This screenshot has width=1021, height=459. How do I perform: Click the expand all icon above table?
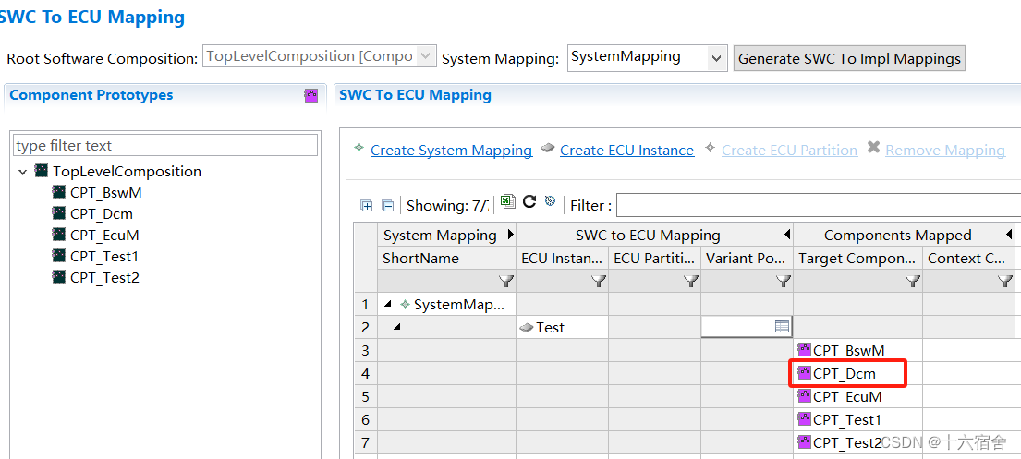(x=367, y=206)
